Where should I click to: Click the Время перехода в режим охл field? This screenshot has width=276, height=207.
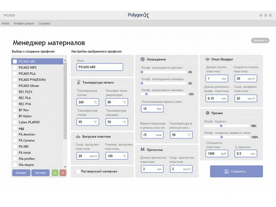(x=152, y=135)
